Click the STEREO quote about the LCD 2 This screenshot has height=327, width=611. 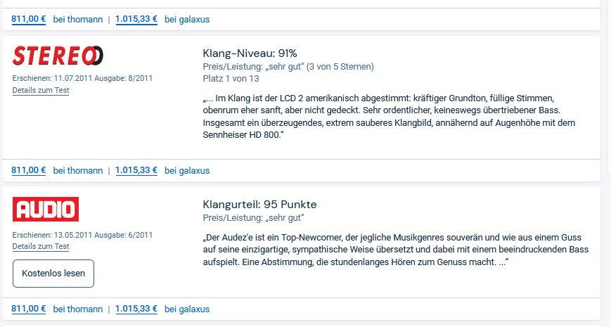point(389,116)
